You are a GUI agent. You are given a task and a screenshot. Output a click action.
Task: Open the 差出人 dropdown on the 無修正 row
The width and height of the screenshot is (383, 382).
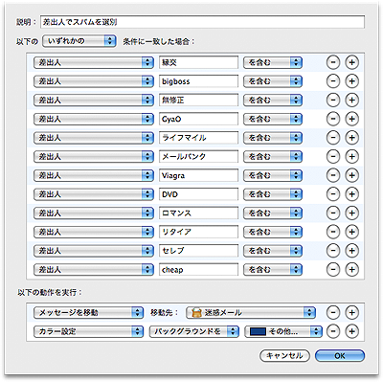tap(94, 101)
